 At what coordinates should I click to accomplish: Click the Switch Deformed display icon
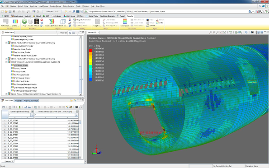coord(52,21)
